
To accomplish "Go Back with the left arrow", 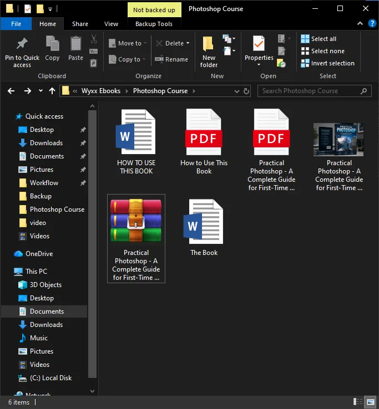I will (11, 91).
